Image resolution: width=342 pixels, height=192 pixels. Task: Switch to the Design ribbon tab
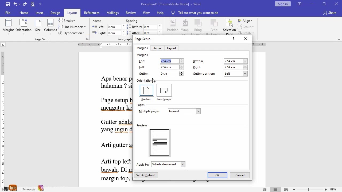55,13
